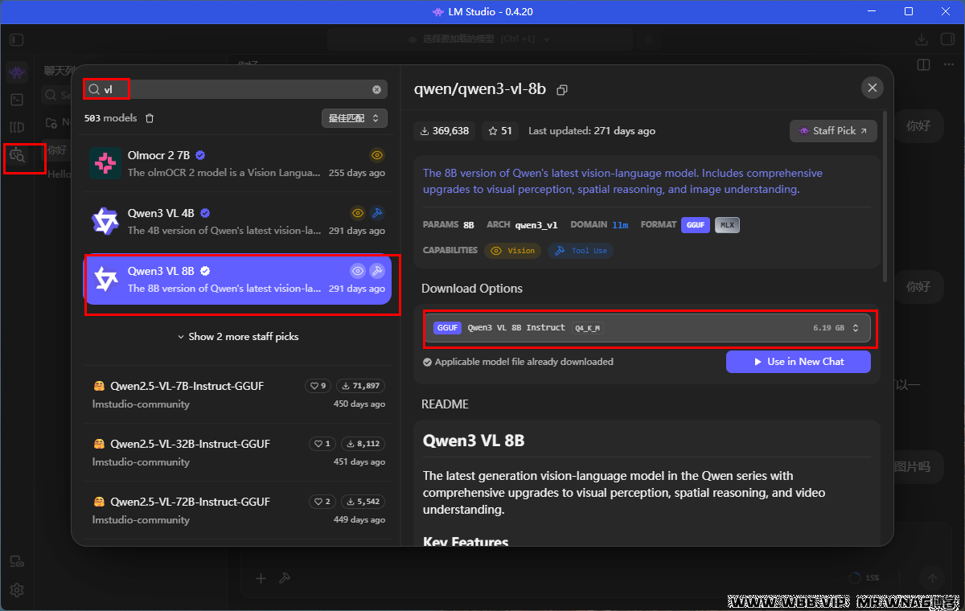This screenshot has width=965, height=611.
Task: Click the Olmocr 2 7B model logo
Action: (x=105, y=163)
